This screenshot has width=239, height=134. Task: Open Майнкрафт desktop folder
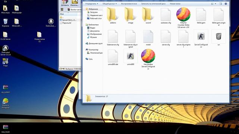17,9
